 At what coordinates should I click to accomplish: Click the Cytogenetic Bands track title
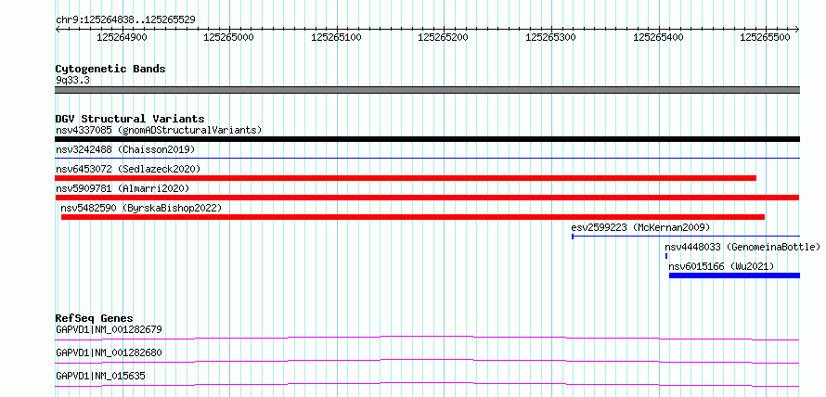[110, 69]
